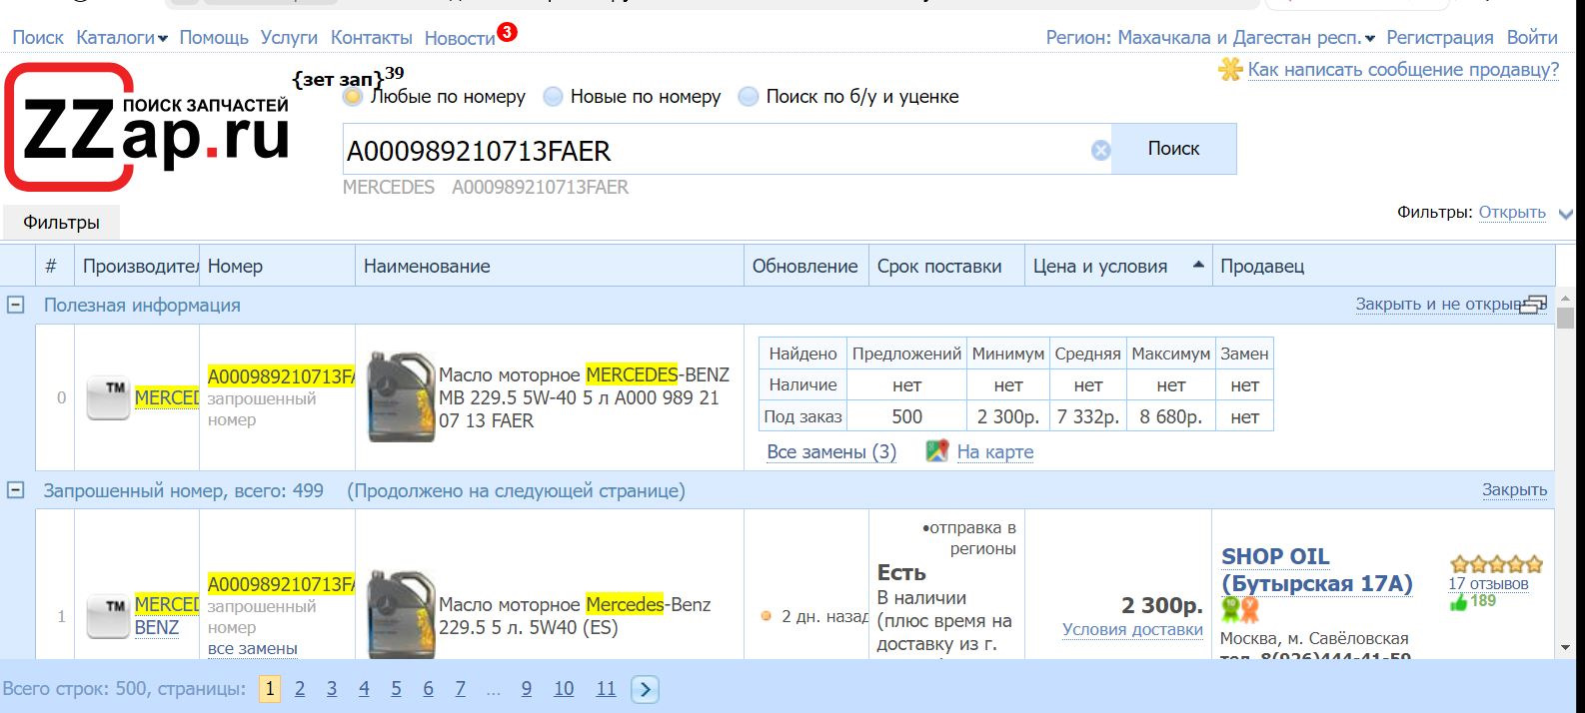The width and height of the screenshot is (1585, 713).
Task: Go to results page 9
Action: tap(527, 689)
